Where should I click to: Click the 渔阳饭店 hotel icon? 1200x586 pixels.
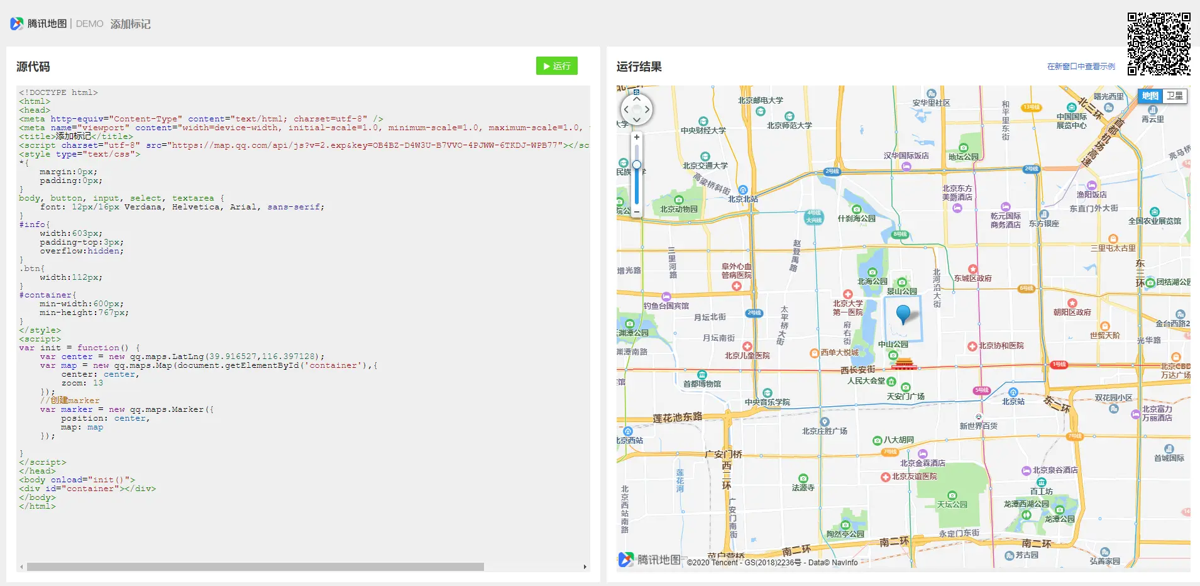[1092, 185]
